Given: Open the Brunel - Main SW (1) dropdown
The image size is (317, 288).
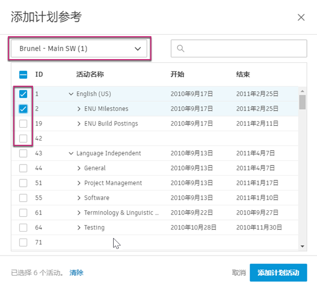Looking at the screenshot, I should pyautogui.click(x=79, y=48).
